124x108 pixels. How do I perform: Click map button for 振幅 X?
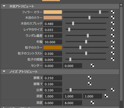[90, 78]
